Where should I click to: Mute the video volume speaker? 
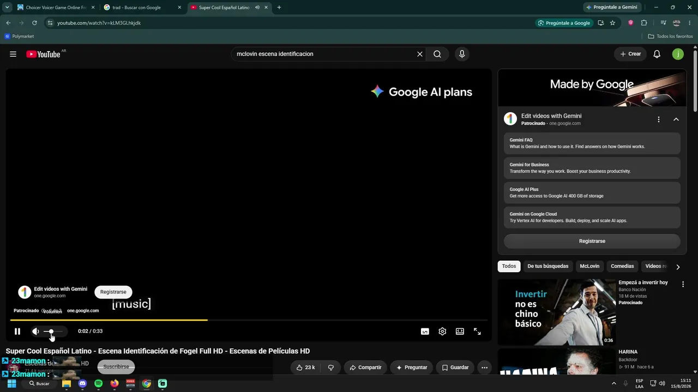[x=35, y=331]
